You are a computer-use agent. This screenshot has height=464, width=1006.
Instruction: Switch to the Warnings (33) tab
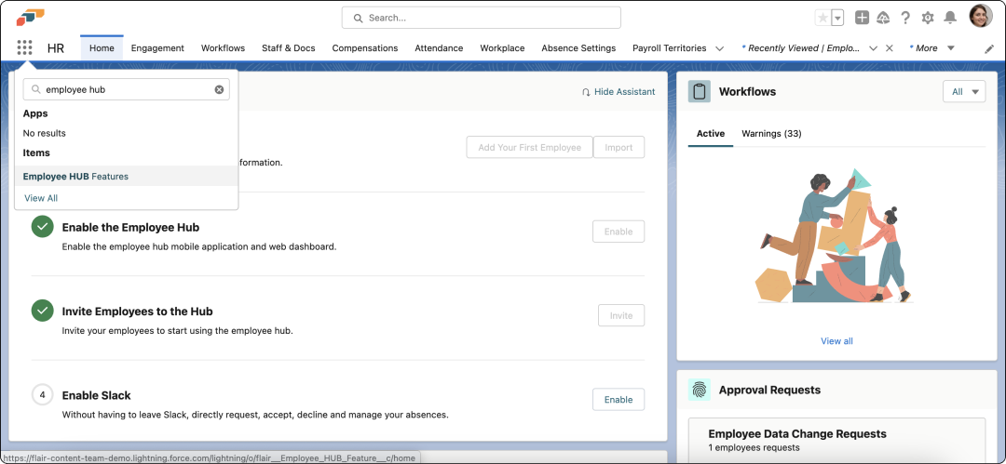[771, 134]
